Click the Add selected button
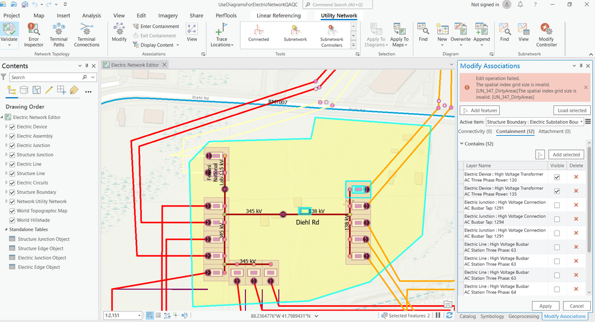The width and height of the screenshot is (595, 322). click(x=566, y=155)
